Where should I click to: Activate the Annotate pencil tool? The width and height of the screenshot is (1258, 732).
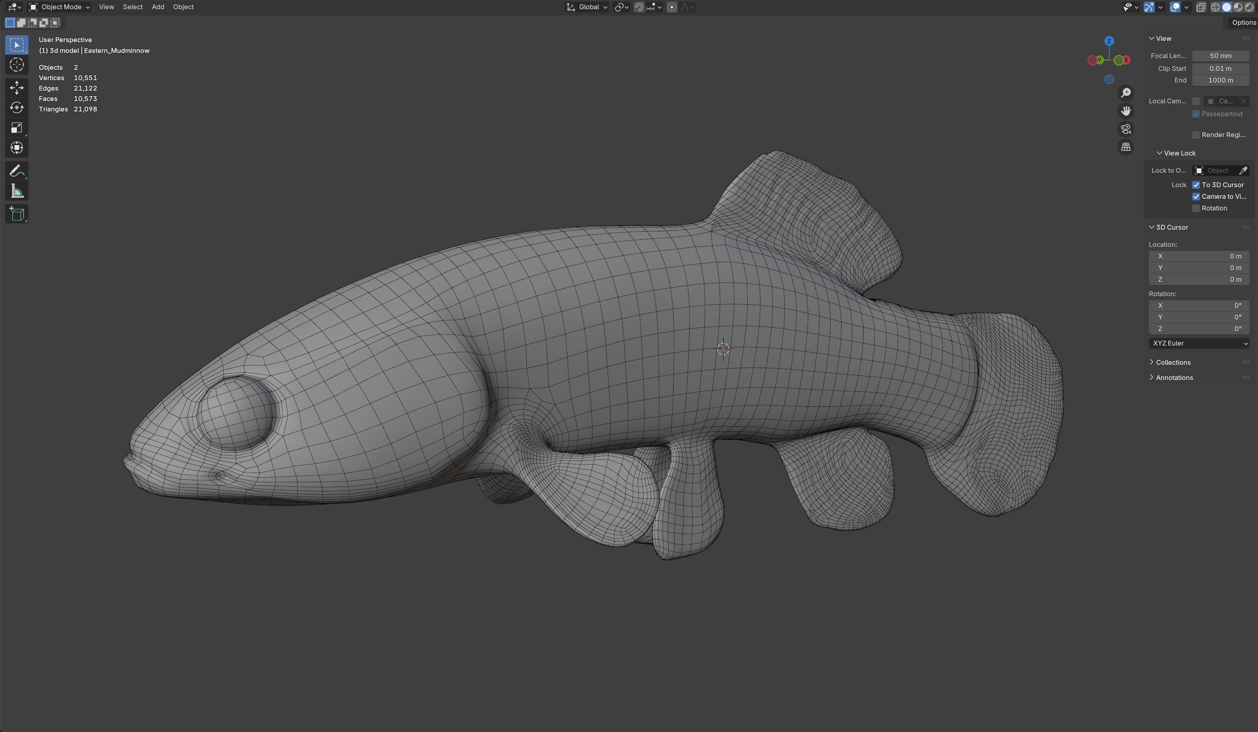tap(16, 171)
